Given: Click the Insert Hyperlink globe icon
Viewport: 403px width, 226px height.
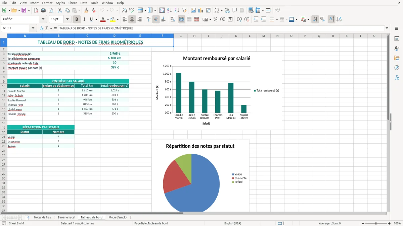Looking at the screenshot, I should point(227,10).
